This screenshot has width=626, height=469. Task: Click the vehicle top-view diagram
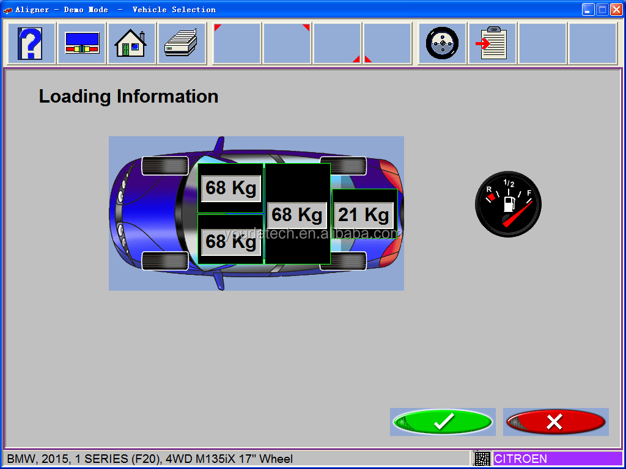click(x=256, y=213)
